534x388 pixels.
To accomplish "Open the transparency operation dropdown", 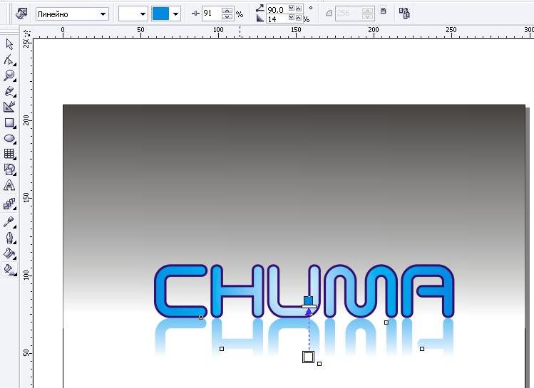I will coord(133,14).
